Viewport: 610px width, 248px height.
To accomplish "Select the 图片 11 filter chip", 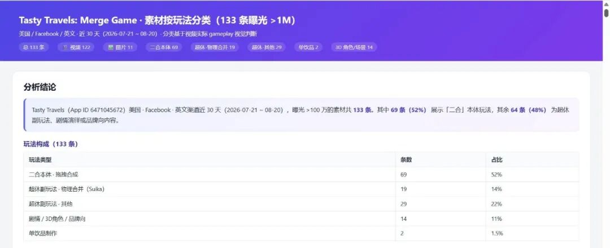I will [x=120, y=47].
